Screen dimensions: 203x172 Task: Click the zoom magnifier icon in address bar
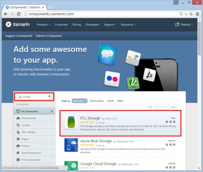tap(181, 14)
